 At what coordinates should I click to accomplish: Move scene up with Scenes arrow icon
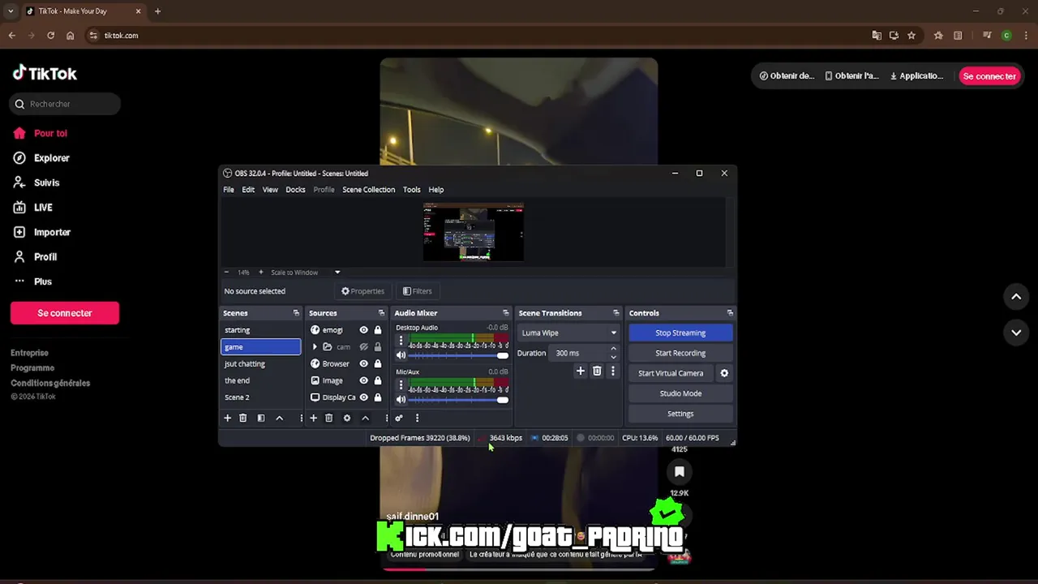pyautogui.click(x=280, y=418)
